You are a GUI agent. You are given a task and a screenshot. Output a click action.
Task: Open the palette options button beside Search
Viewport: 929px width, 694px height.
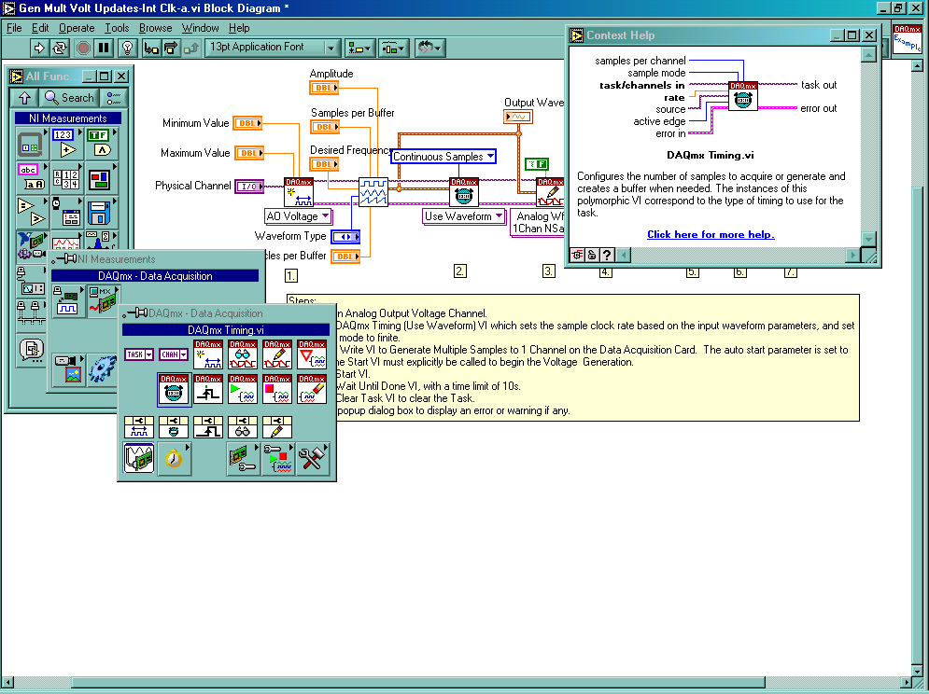coord(113,98)
